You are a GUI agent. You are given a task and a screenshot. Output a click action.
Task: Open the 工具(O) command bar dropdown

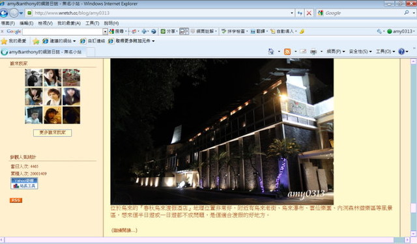pos(385,51)
